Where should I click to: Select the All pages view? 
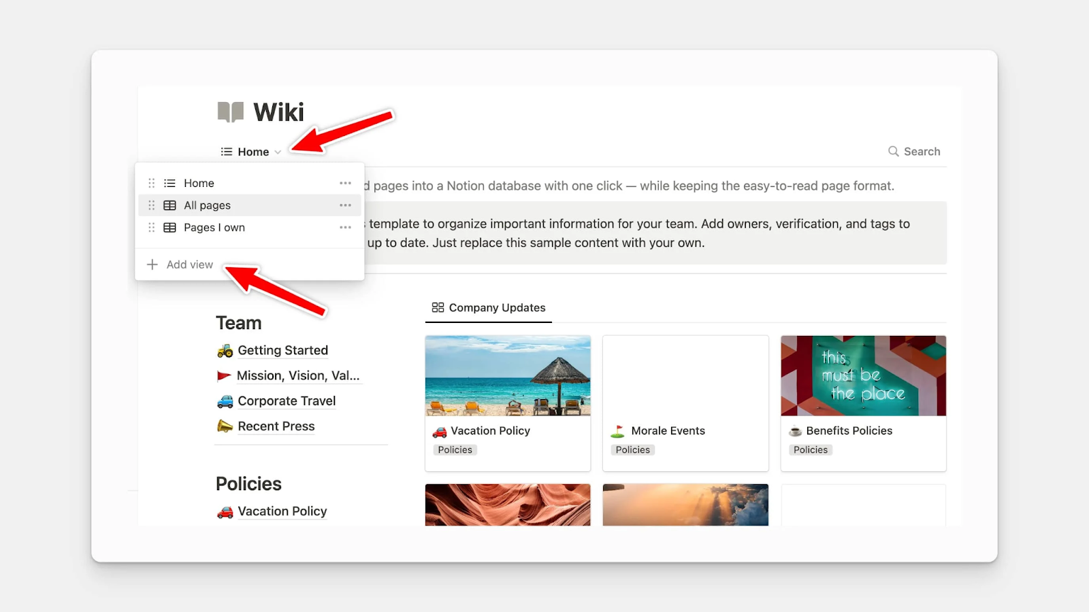(207, 205)
